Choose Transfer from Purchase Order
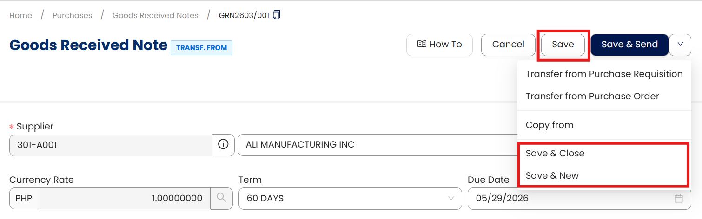 592,97
